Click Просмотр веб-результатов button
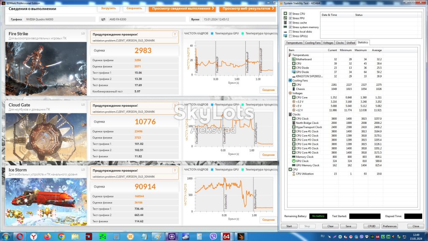The height and width of the screenshot is (241, 428). coord(247,8)
